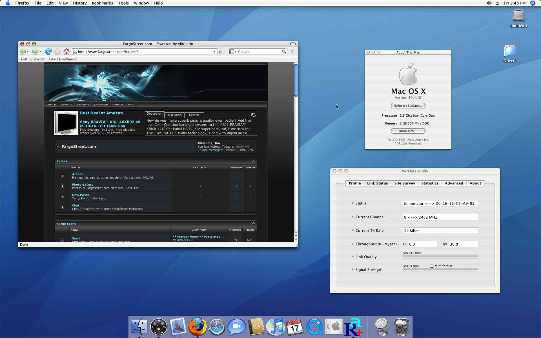Image resolution: width=541 pixels, height=338 pixels.
Task: Open the forward button history dropdown arrow
Action: 41,52
